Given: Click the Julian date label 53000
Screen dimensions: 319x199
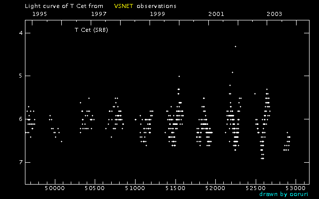Looking at the screenshot, I should [296, 188].
